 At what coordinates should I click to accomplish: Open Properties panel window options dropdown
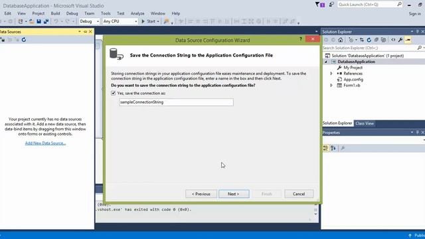tap(412, 133)
